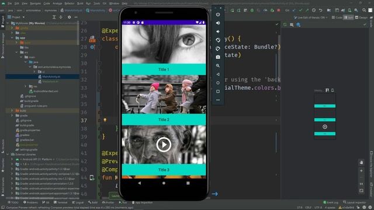Tap the phone navigation Recents square
This screenshot has width=374, height=210.
(x=188, y=183)
